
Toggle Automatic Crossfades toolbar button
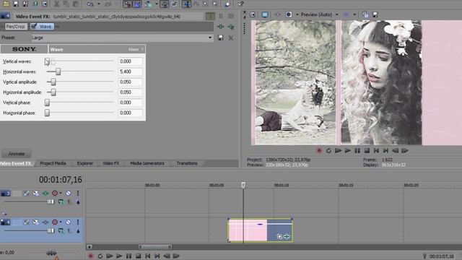137,4
